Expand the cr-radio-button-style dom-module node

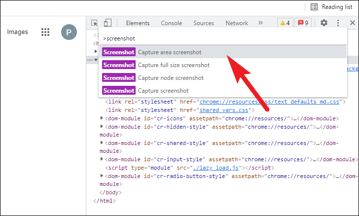click(102, 176)
